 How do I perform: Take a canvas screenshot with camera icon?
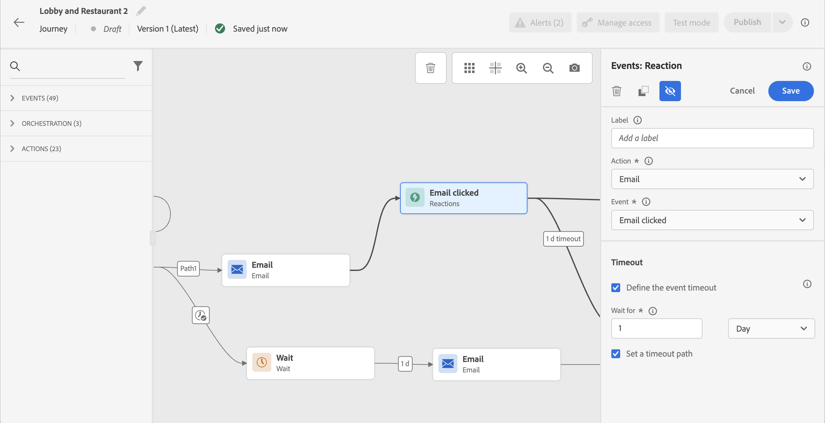tap(574, 68)
